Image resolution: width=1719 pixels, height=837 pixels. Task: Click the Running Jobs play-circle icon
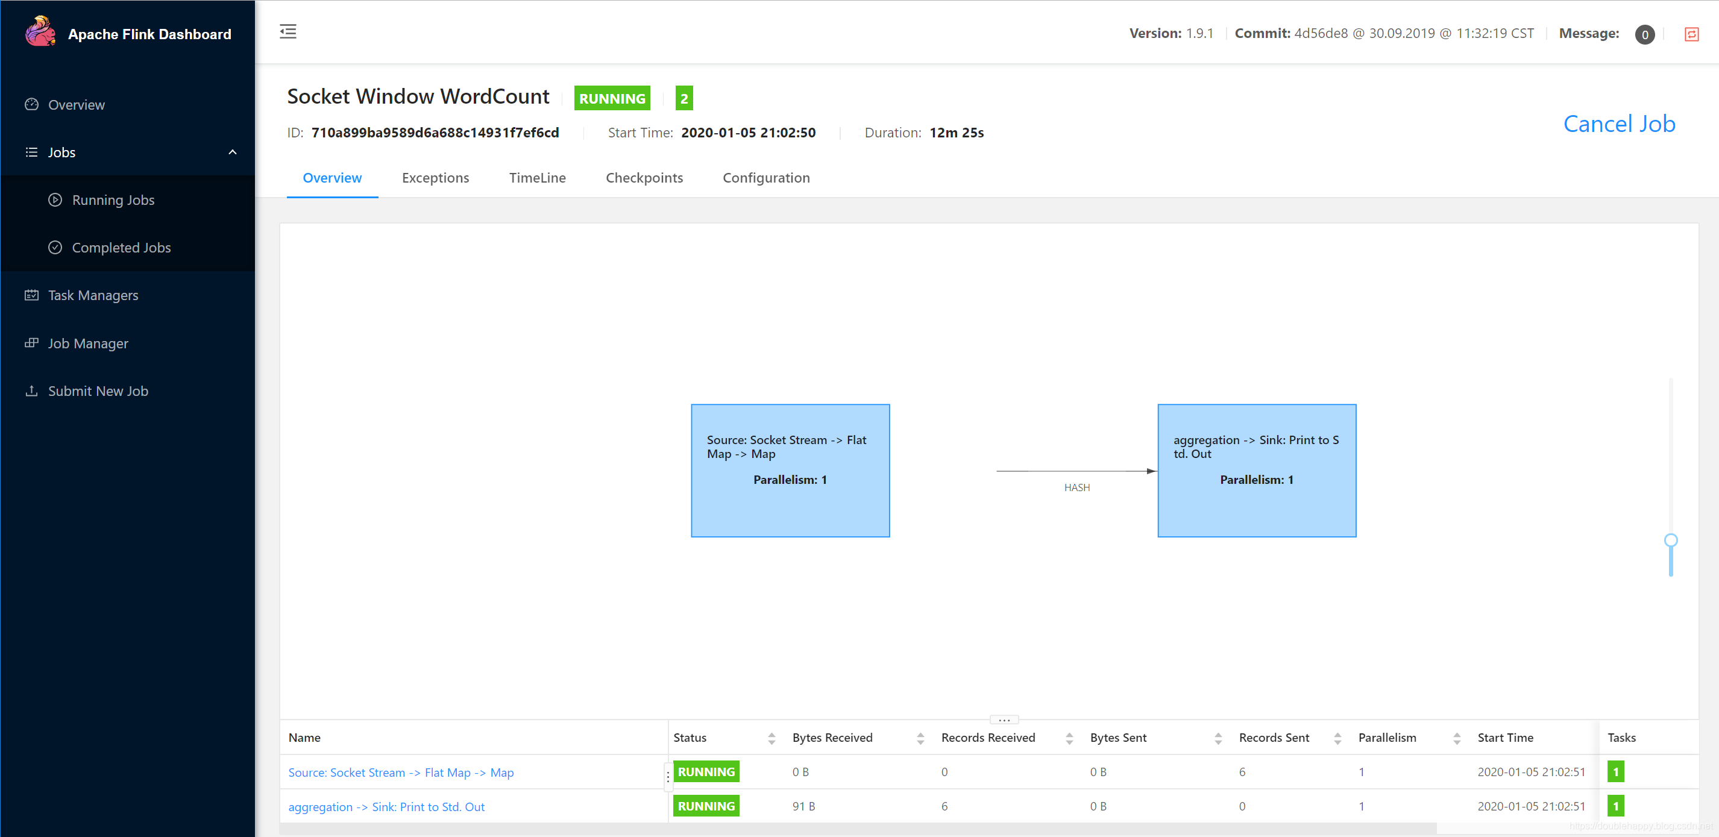click(55, 200)
